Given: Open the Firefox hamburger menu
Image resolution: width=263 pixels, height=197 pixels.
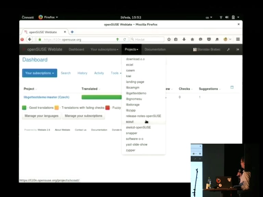Looking at the screenshot, I should point(238,39).
